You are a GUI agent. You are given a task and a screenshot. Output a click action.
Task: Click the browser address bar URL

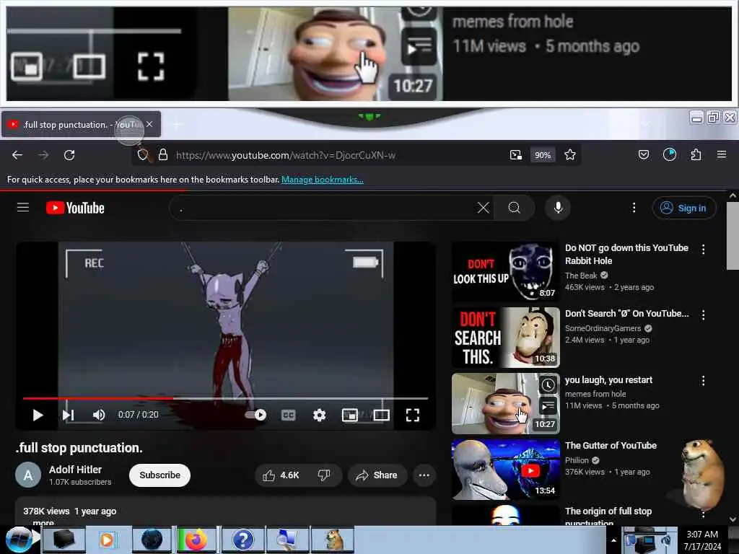(286, 155)
